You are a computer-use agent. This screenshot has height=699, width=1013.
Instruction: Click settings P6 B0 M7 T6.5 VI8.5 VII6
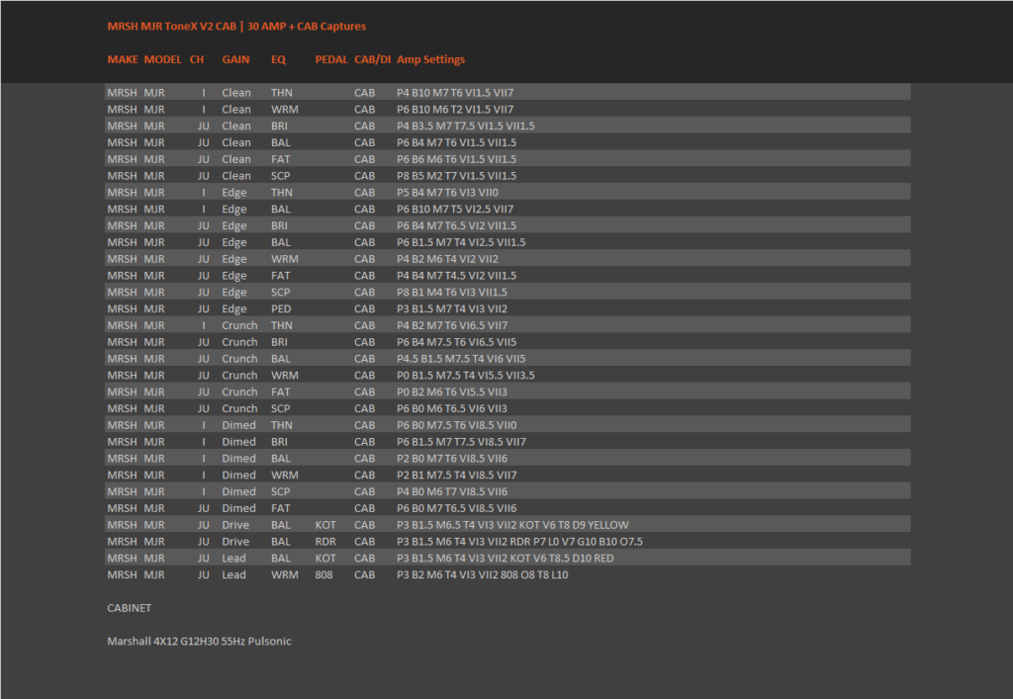tap(457, 508)
